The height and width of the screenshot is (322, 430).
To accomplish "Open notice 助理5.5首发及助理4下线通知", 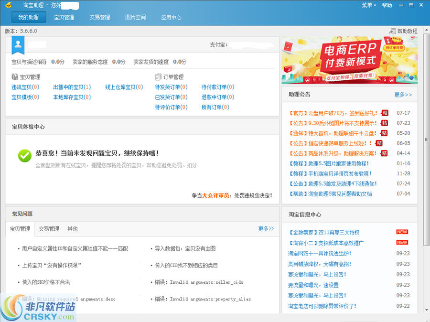I will [x=333, y=184].
